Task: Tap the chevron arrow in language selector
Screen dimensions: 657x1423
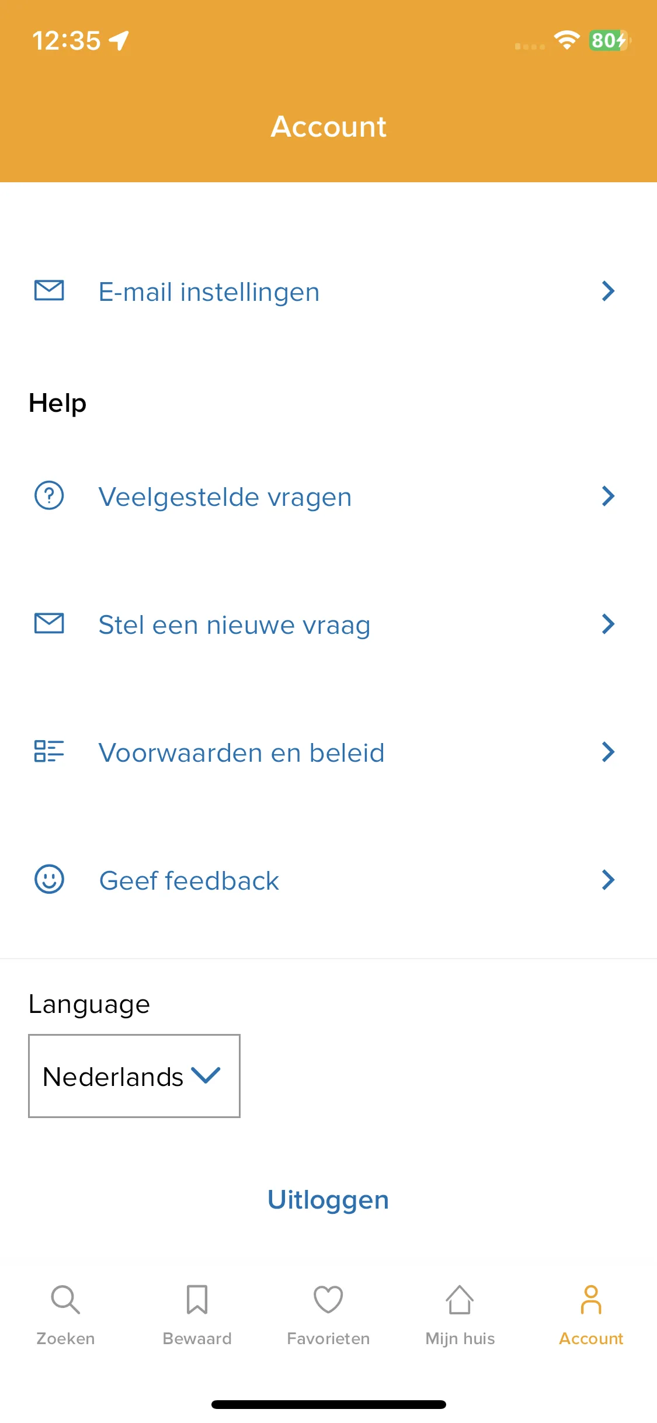Action: tap(206, 1075)
